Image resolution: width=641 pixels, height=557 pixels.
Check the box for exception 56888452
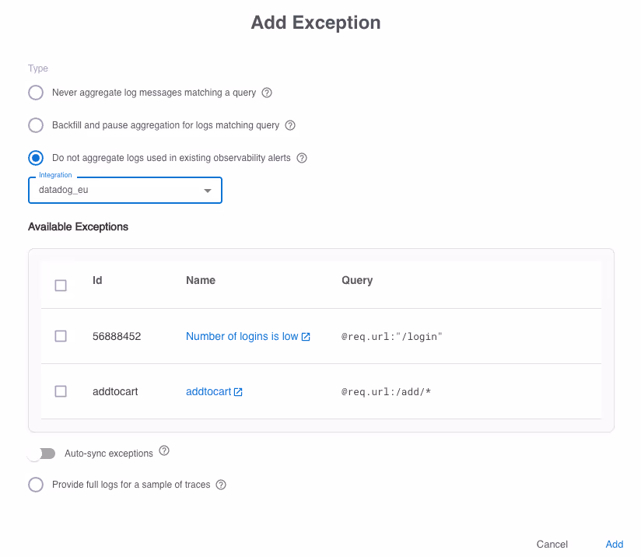point(61,336)
